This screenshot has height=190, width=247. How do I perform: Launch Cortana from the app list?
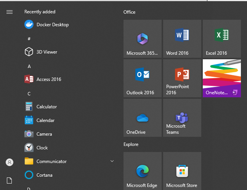44,175
